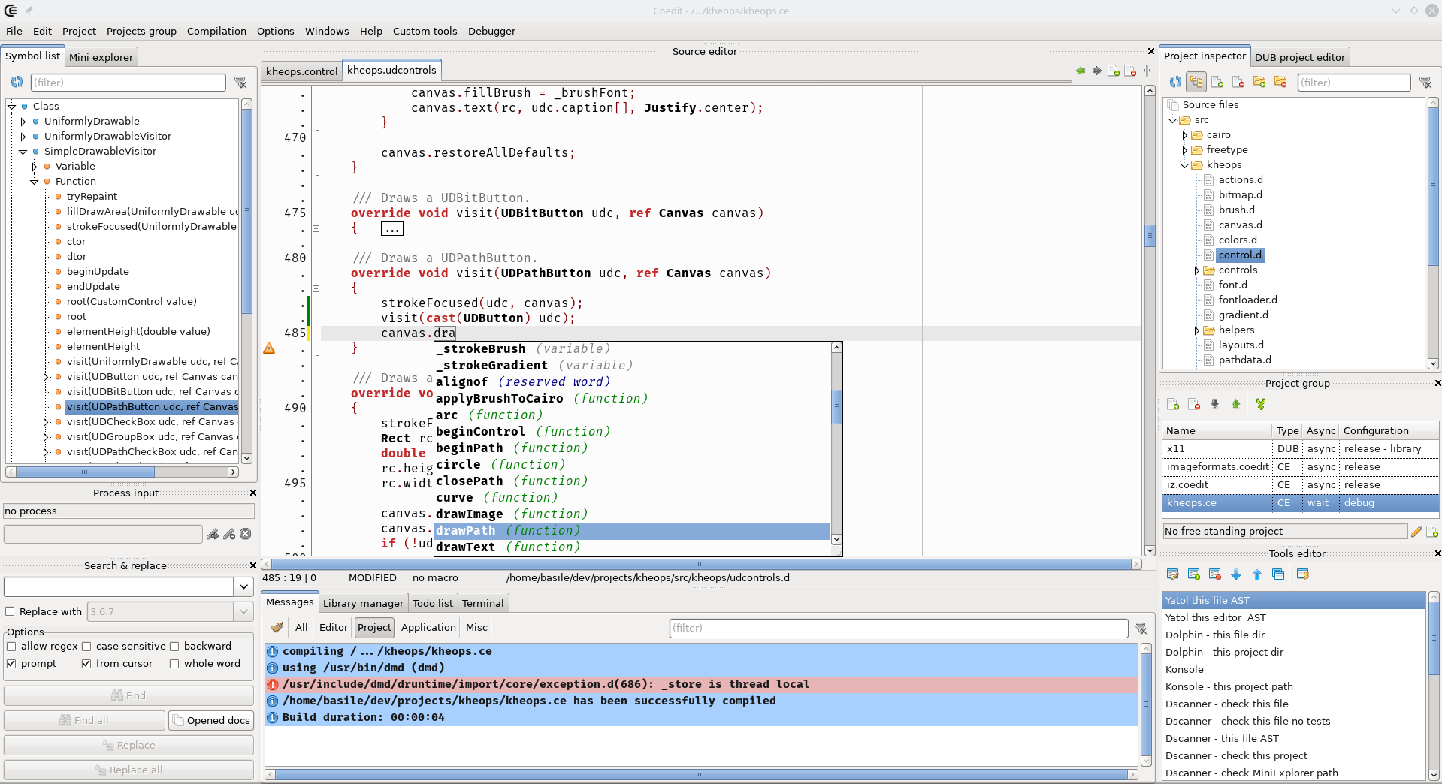Screen dimensions: 1442x784
Task: Remove the selected project from the group
Action: (1194, 404)
